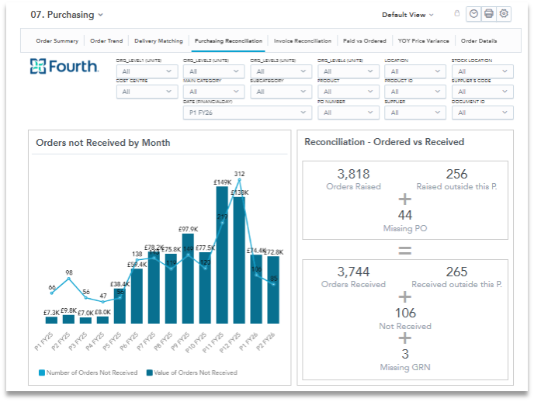Click the equals sign between reconciliation boxes
534x402 pixels.
coord(405,251)
